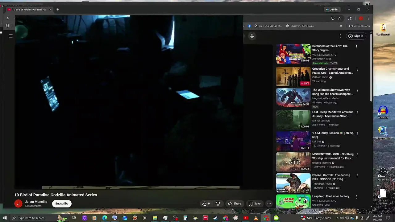Open the weather widget 54°F Partly cloudy
395x222 pixels.
[x=316, y=218]
